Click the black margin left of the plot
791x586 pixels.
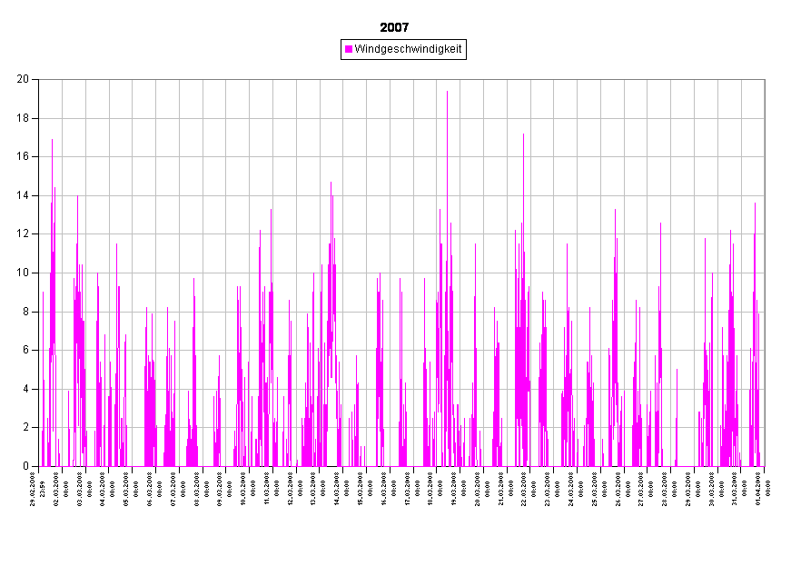coord(18,273)
